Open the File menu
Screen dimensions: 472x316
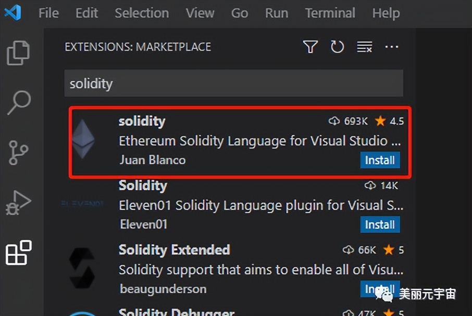coord(48,13)
